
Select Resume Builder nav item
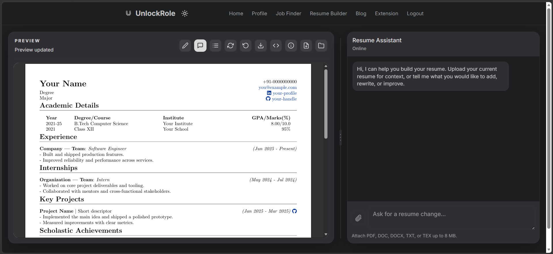(x=328, y=14)
